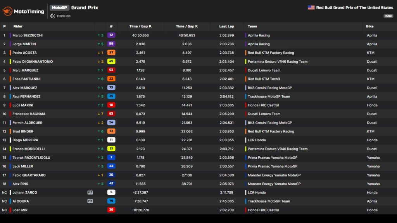Click the green position-gain arrow beside Bastianini
This screenshot has height=223, width=397.
(98, 79)
